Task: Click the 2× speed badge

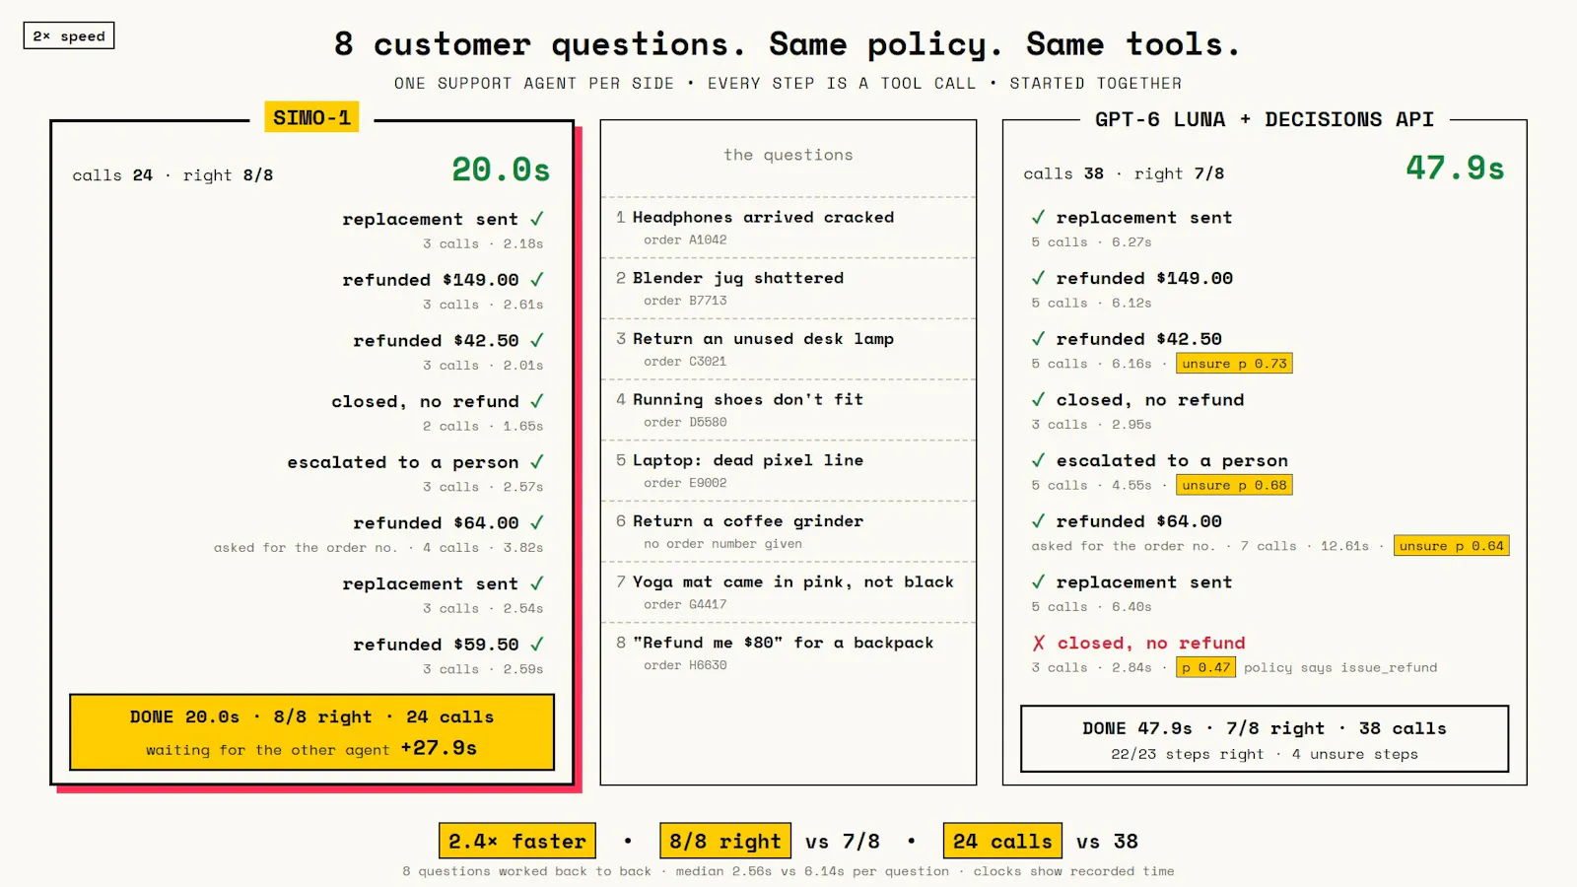Action: [x=69, y=35]
